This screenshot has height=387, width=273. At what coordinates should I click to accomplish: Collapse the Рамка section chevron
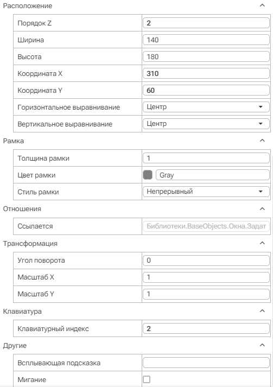(262, 141)
